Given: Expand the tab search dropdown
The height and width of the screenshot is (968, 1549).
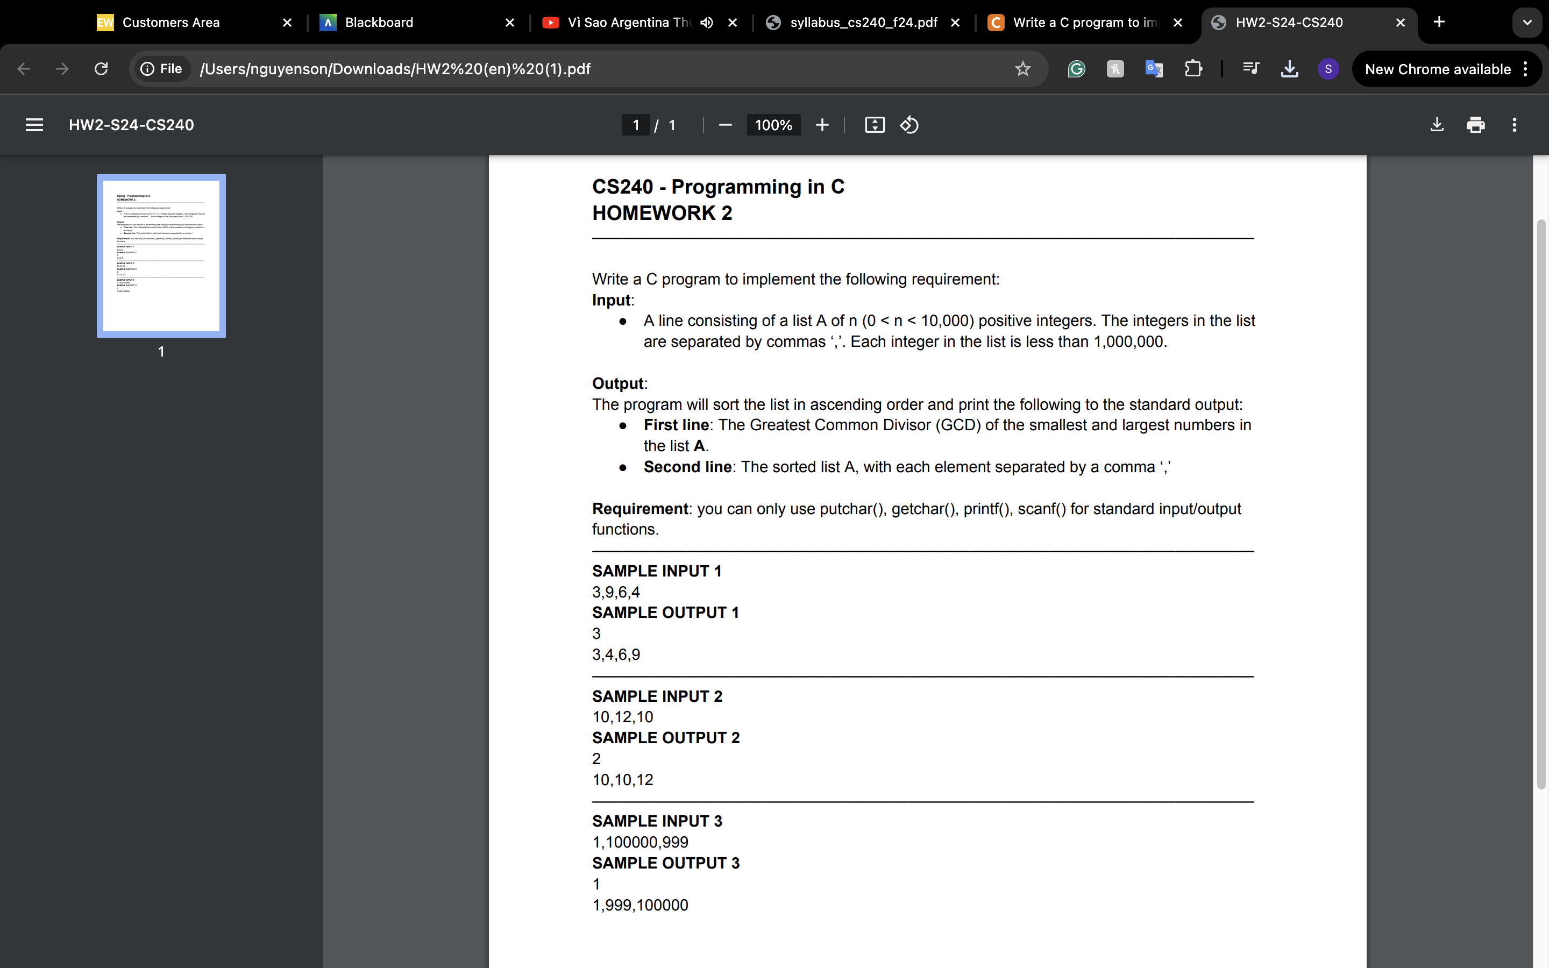Looking at the screenshot, I should [1527, 23].
